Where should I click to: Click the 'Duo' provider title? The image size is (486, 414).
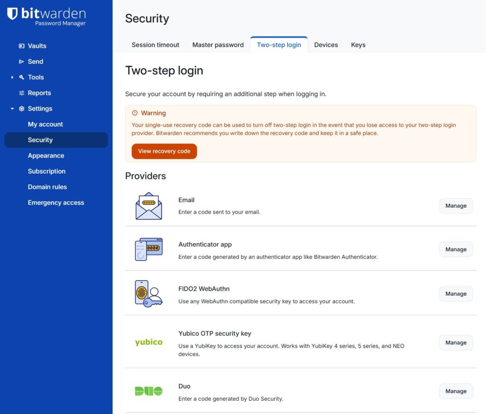(x=185, y=386)
